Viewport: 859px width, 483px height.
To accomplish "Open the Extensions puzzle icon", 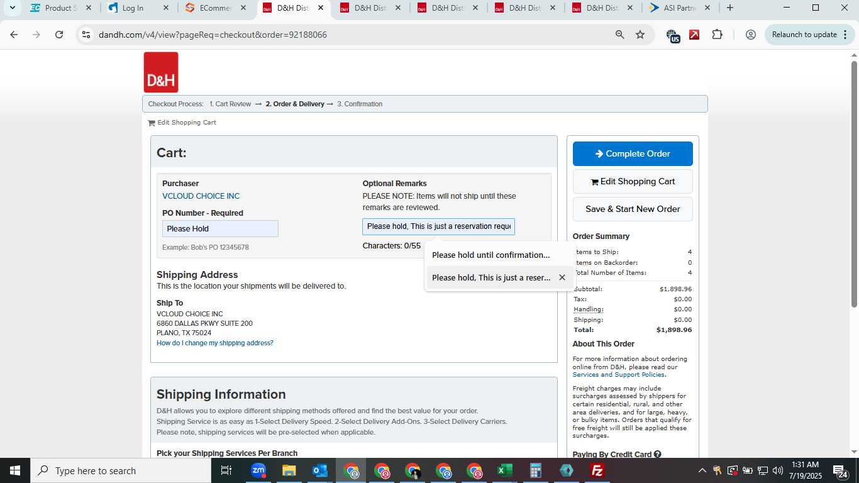I will [718, 35].
